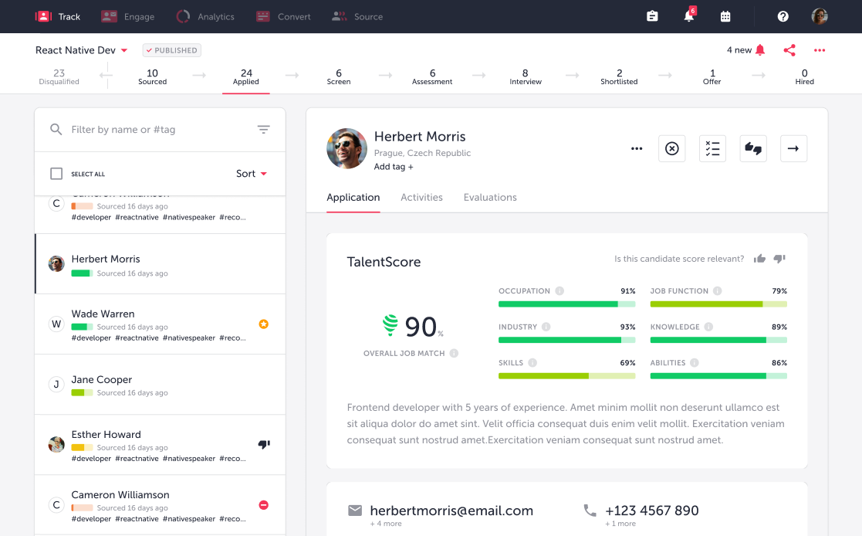
Task: Click the Filter by name search field
Action: pyautogui.click(x=154, y=130)
